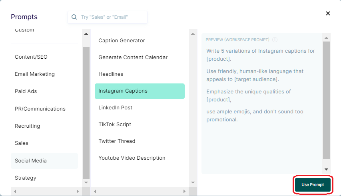Select the Twitter Thread prompt
Viewport: 341px width, 196px height.
click(117, 141)
